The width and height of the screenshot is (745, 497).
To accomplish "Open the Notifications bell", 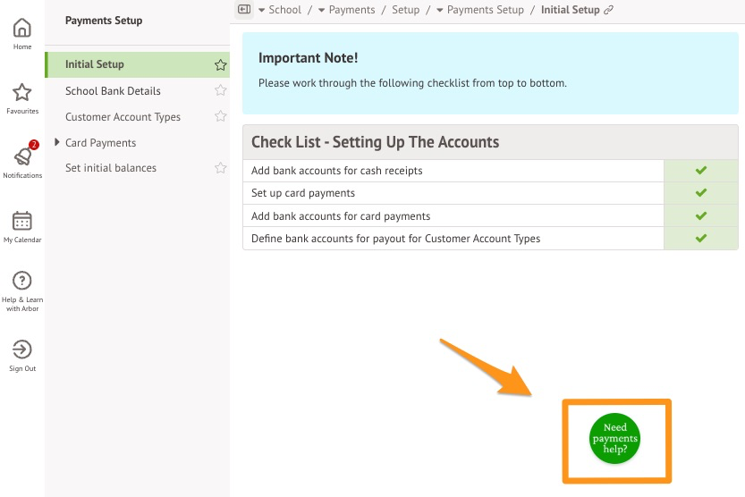I will pos(22,156).
